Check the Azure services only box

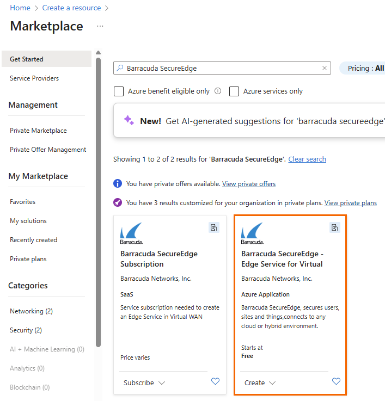point(234,91)
